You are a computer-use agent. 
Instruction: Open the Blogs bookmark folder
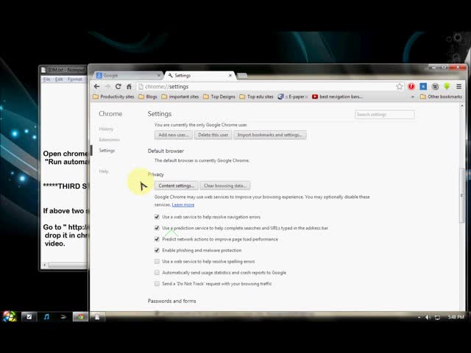pos(148,96)
